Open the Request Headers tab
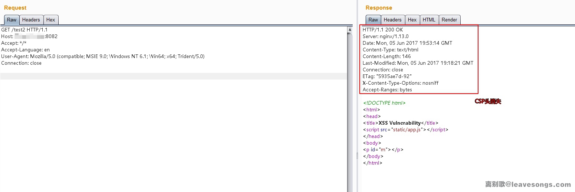The width and height of the screenshot is (575, 192). [31, 20]
